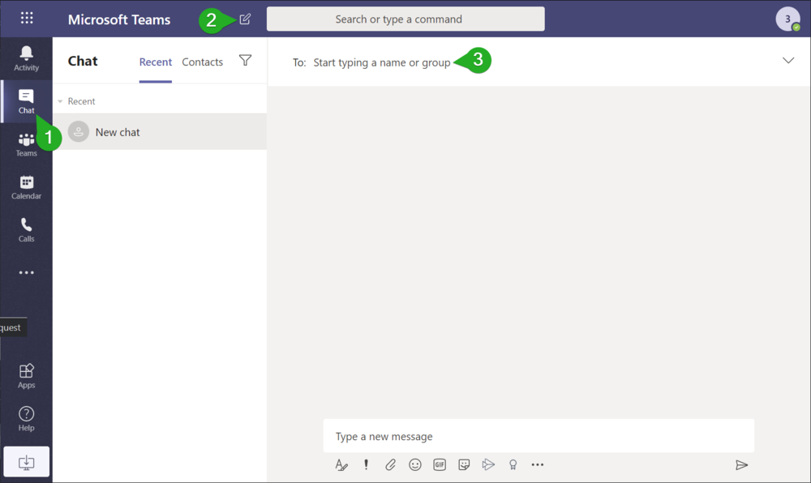Click the To name or group field
811x483 pixels.
[x=382, y=62]
